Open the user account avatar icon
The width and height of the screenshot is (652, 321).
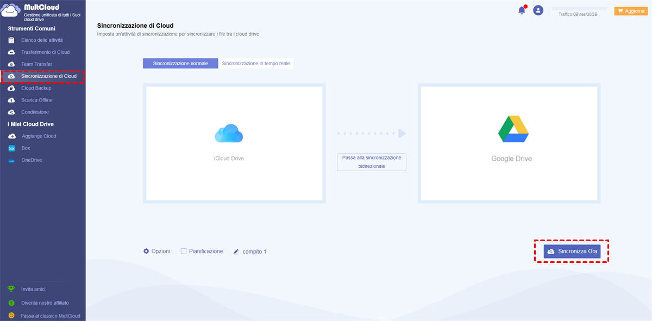[x=538, y=10]
